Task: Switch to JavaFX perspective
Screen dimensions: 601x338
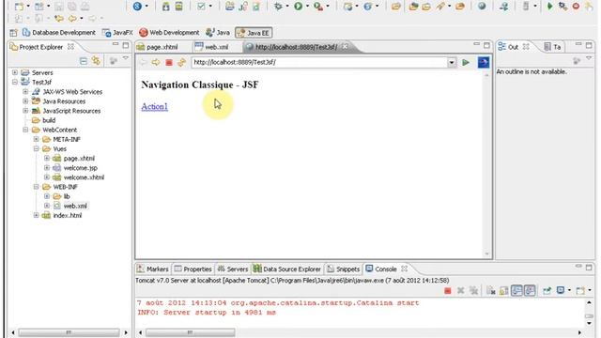Action: [117, 33]
